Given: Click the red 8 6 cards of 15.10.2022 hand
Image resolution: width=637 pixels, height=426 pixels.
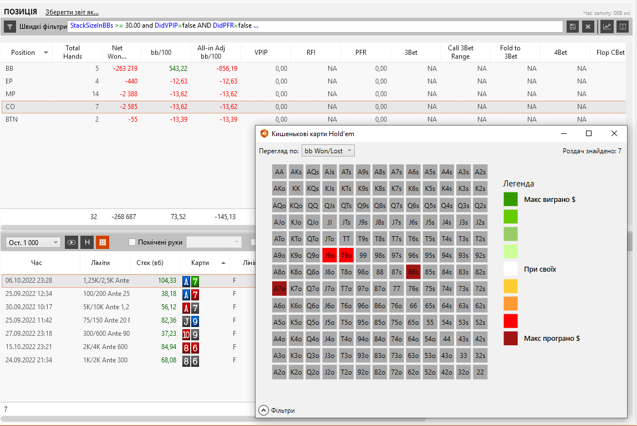Looking at the screenshot, I should 191,348.
